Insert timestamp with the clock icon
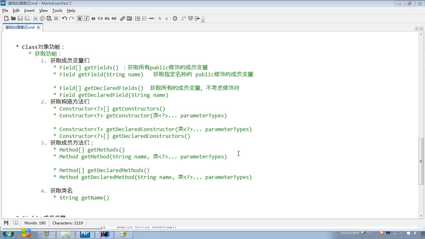Image resolution: width=425 pixels, height=239 pixels. [175, 19]
